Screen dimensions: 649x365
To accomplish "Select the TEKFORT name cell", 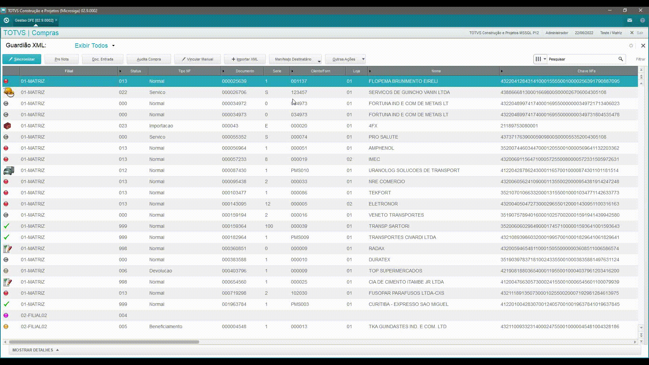I will 380,193.
